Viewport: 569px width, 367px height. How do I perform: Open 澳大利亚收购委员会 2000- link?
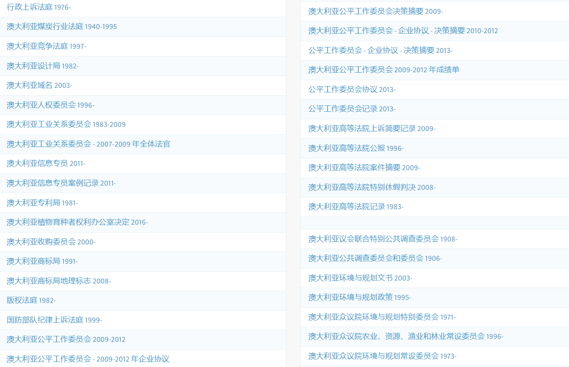51,242
